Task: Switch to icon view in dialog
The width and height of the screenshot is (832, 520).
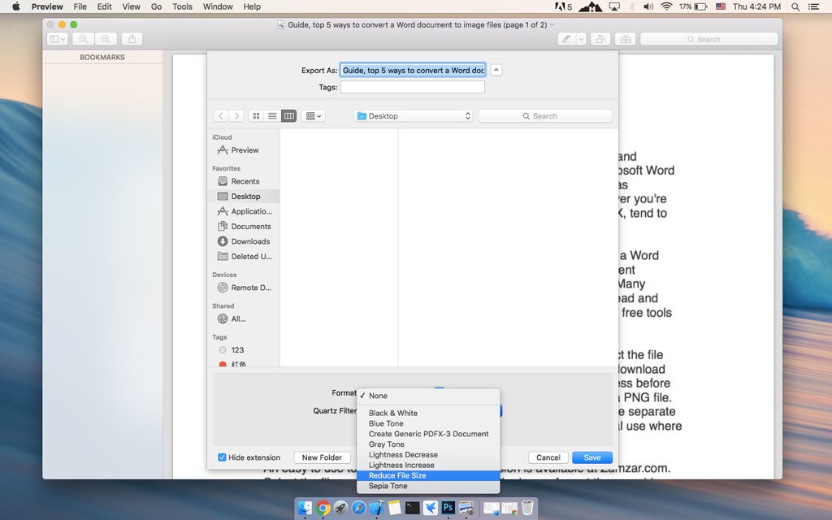Action: pos(256,115)
